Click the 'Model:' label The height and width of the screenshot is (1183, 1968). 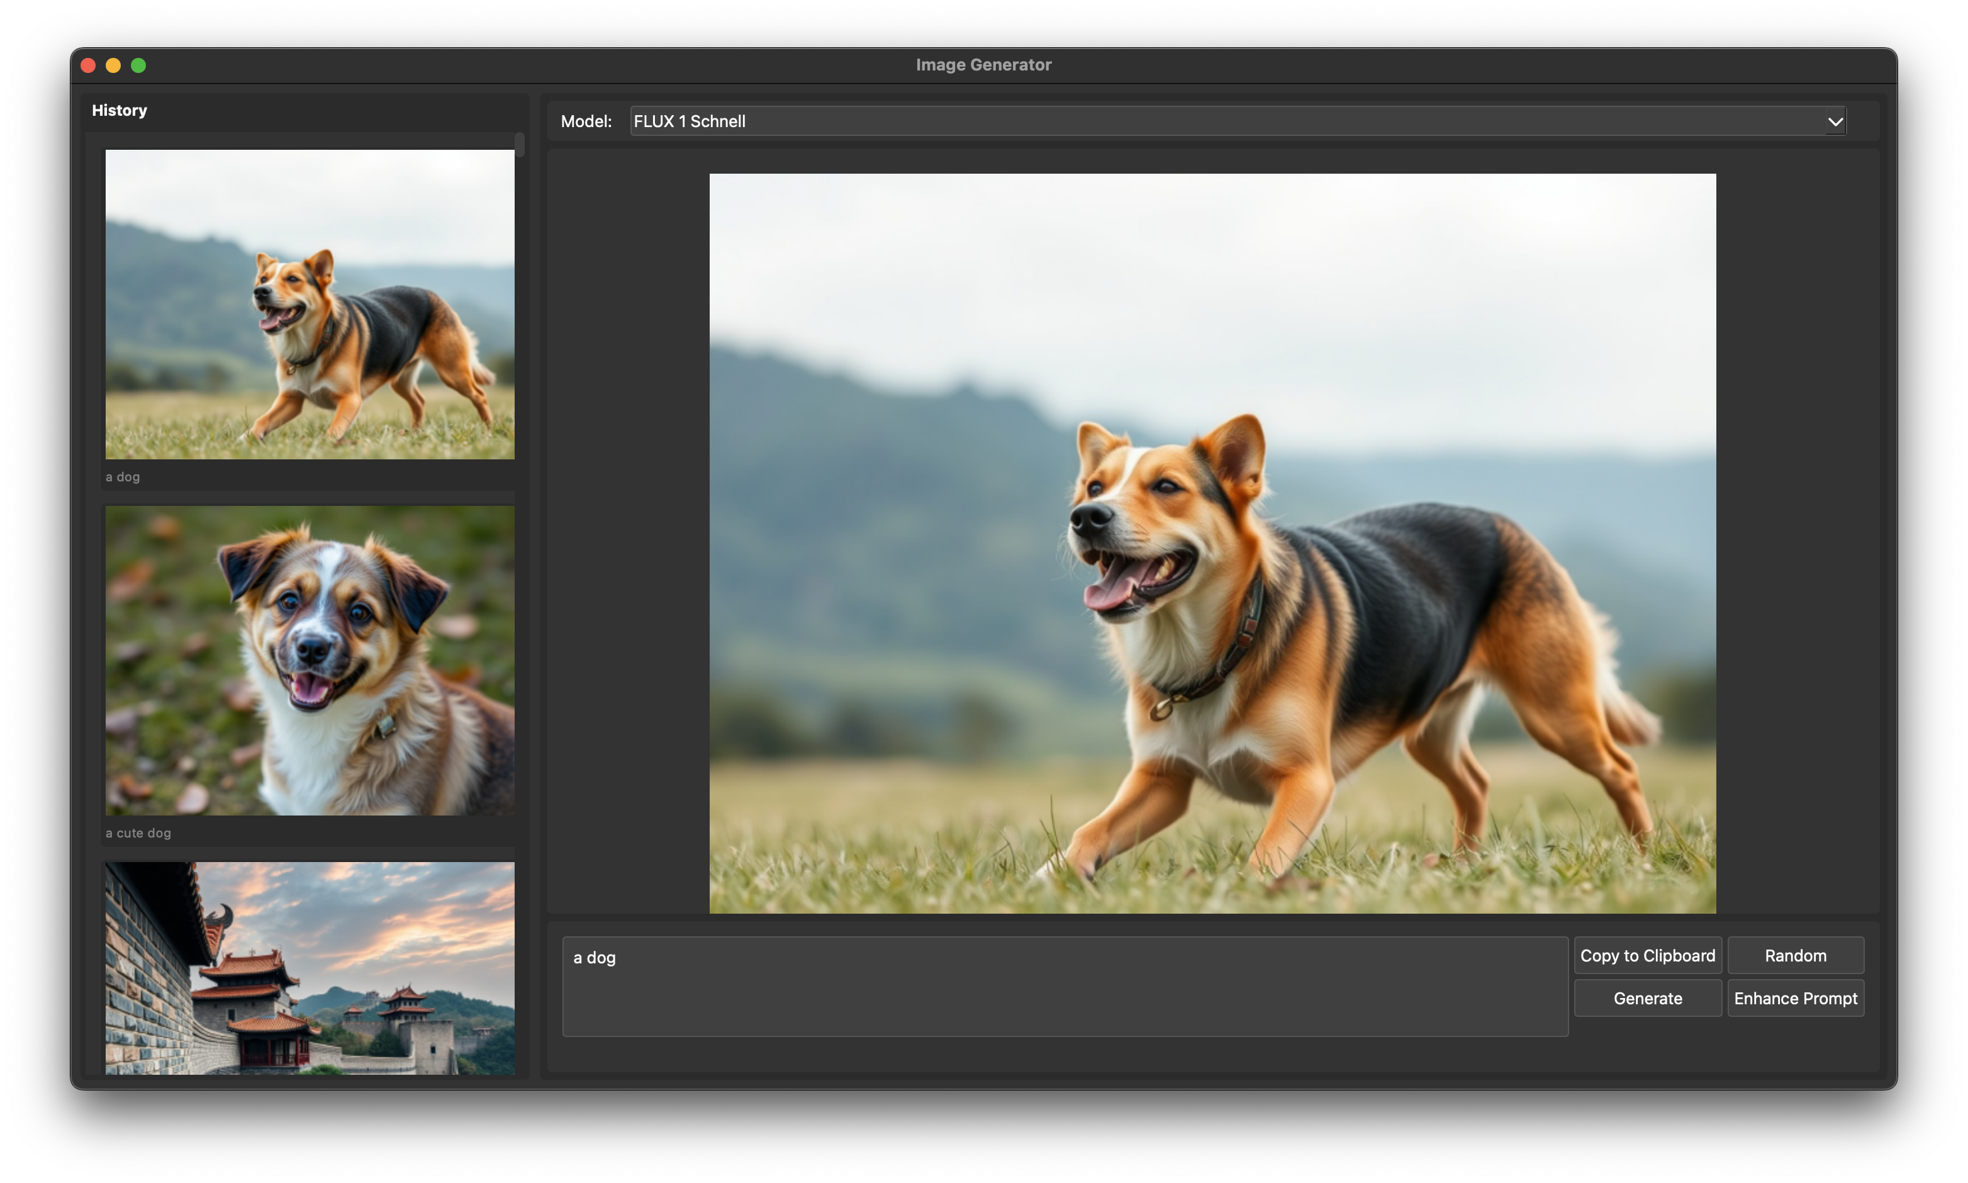pos(586,121)
